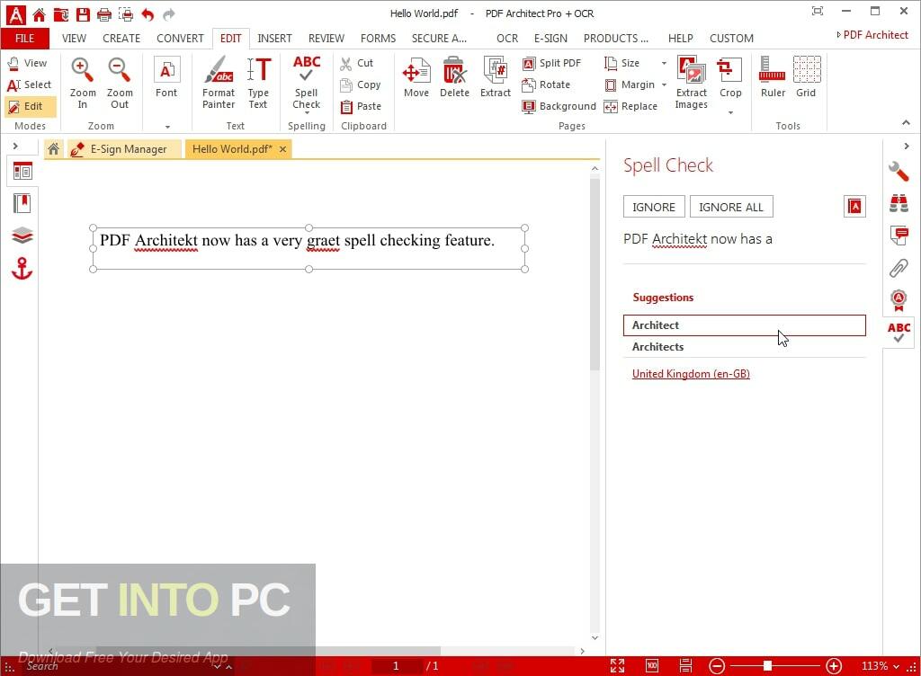Open the comments panel on right sidebar
Viewport: 921px width, 676px height.
[899, 236]
